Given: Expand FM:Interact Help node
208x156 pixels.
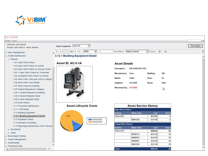Looking at the screenshot, I should [6, 146].
